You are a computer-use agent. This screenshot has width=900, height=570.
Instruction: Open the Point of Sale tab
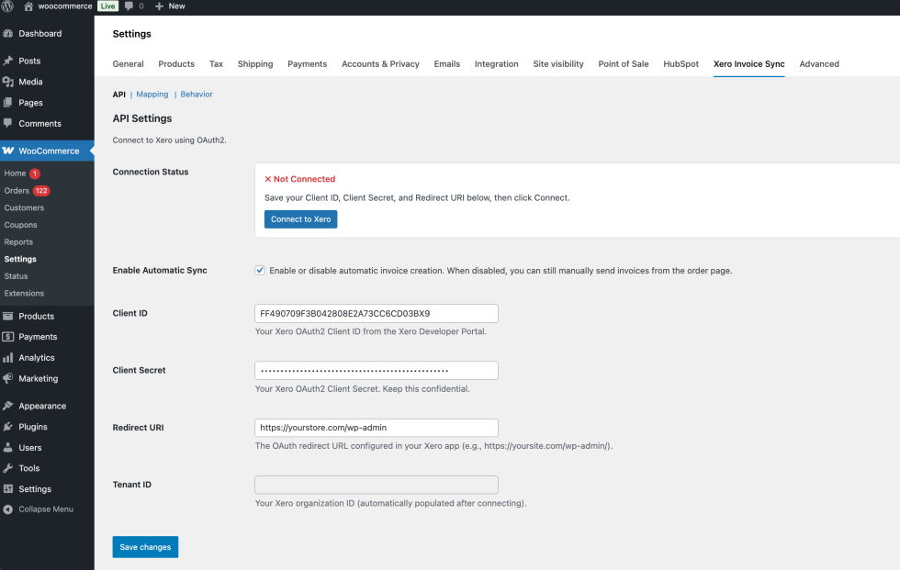(x=624, y=64)
